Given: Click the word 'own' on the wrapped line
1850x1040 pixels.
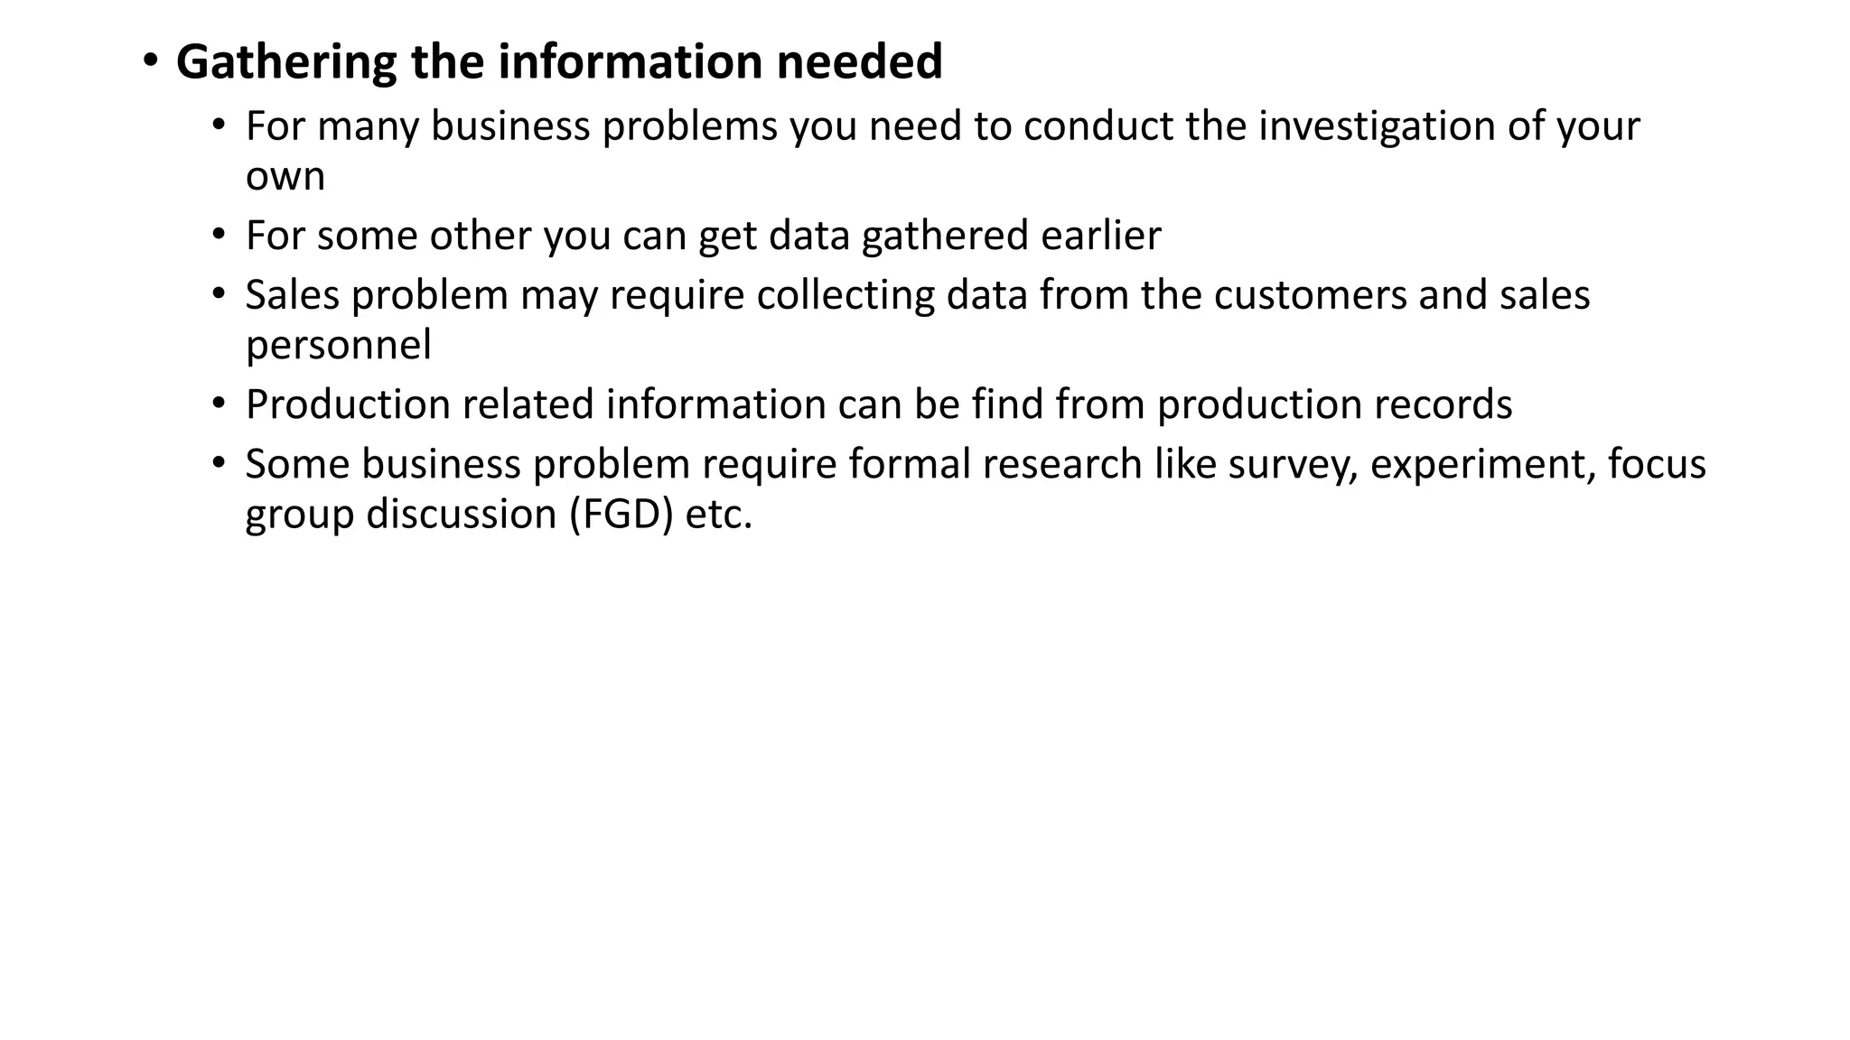Looking at the screenshot, I should [x=285, y=177].
